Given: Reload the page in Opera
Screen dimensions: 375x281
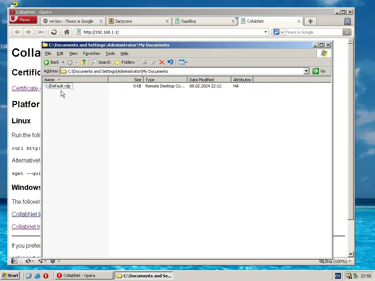Looking at the screenshot, I should click(x=54, y=32).
